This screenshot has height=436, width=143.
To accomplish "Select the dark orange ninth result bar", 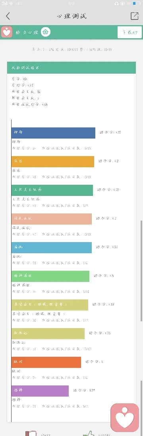I will click(46, 362).
